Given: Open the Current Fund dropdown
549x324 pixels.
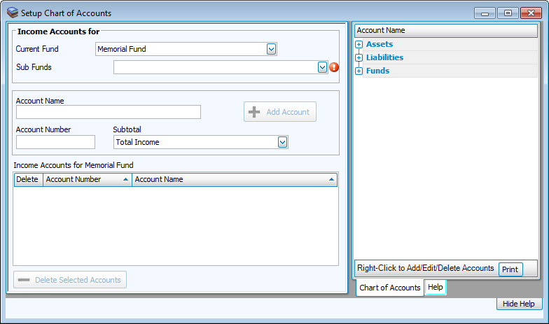Looking at the screenshot, I should (272, 49).
